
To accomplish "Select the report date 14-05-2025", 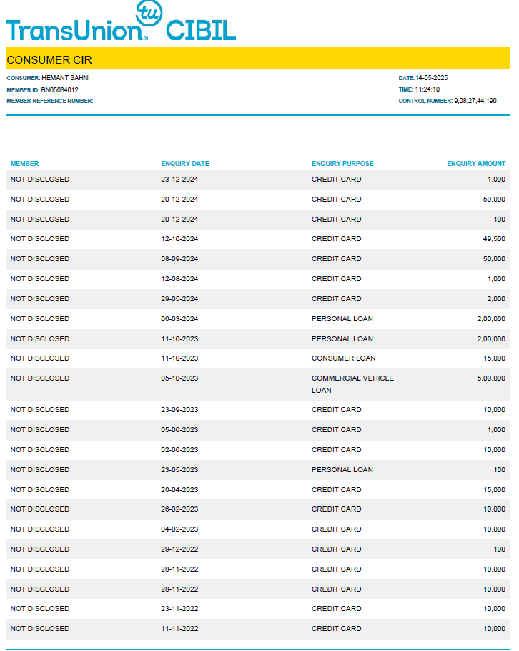I will click(432, 78).
